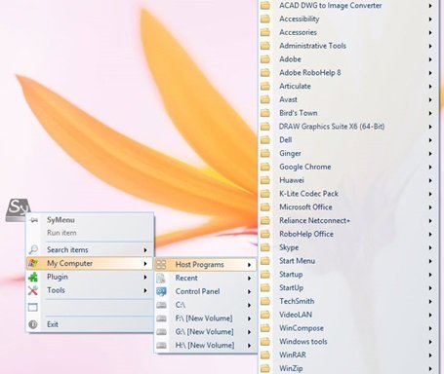Open the WinCompose entry
Viewport: 444px width, 374px height.
coord(347,328)
